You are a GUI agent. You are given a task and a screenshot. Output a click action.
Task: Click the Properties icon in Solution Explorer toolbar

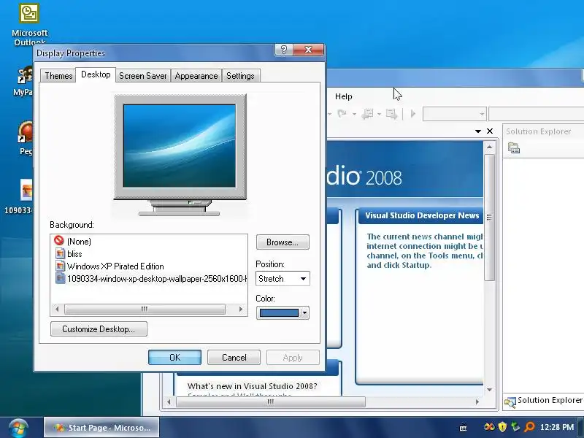[x=514, y=148]
